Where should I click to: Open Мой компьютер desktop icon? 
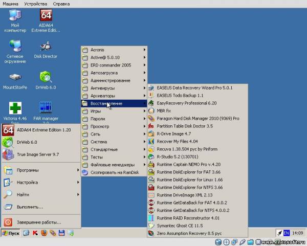15,21
